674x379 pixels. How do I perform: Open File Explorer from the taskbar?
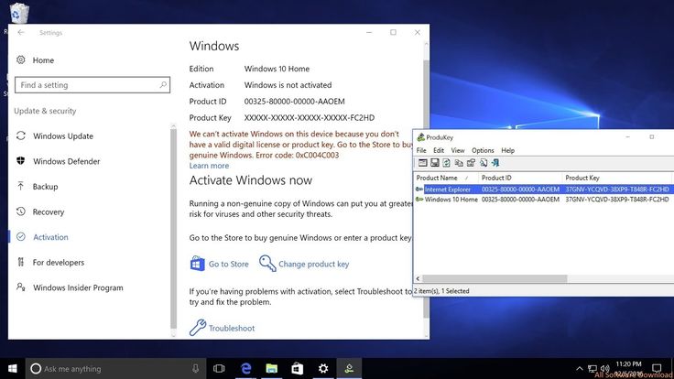pos(272,368)
